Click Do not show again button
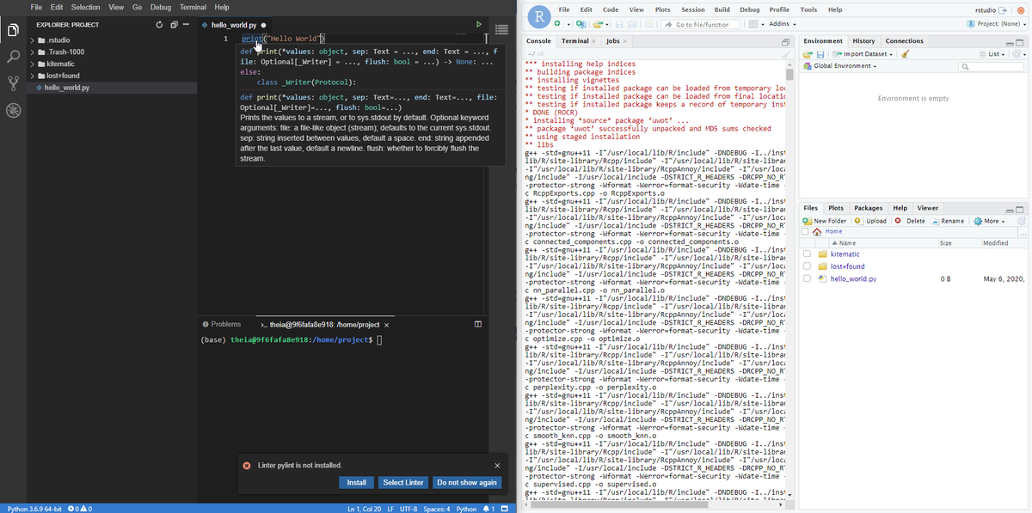The image size is (1032, 513). coord(467,482)
